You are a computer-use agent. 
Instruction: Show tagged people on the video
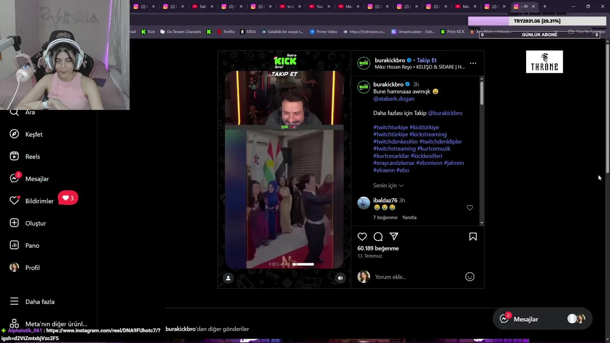point(228,278)
